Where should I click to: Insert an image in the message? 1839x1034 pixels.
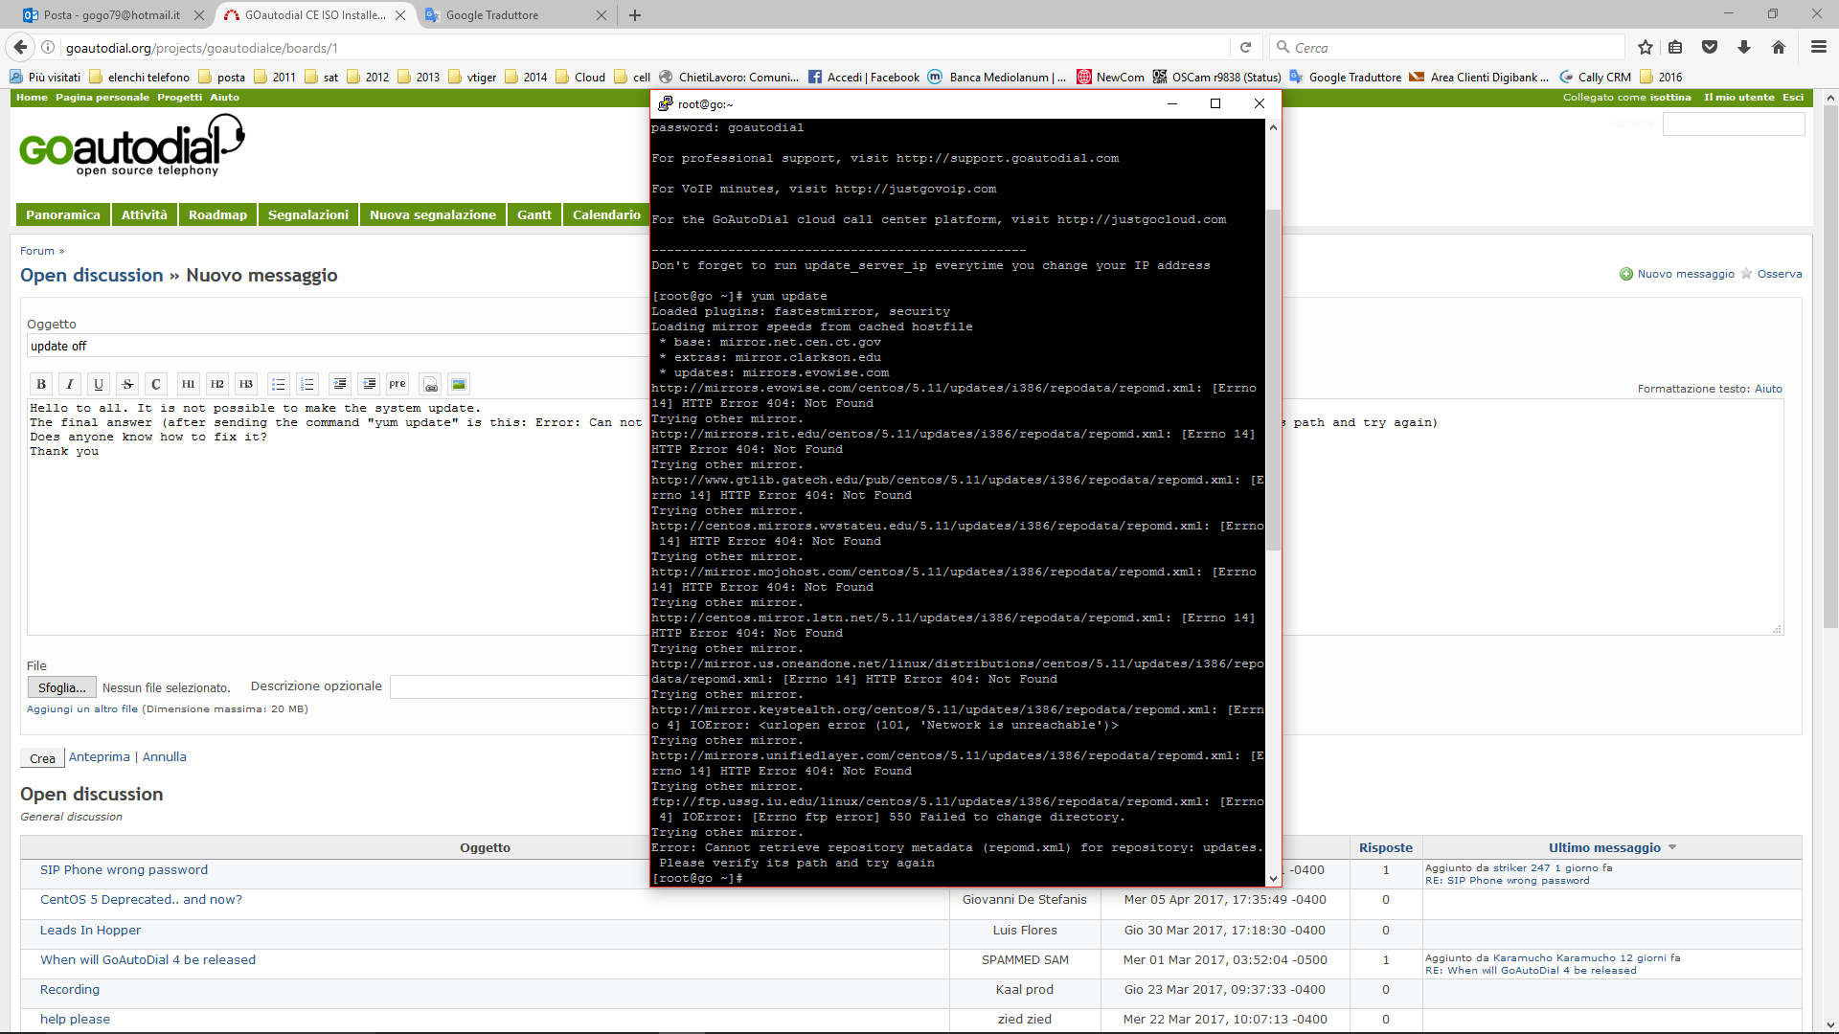pyautogui.click(x=459, y=384)
